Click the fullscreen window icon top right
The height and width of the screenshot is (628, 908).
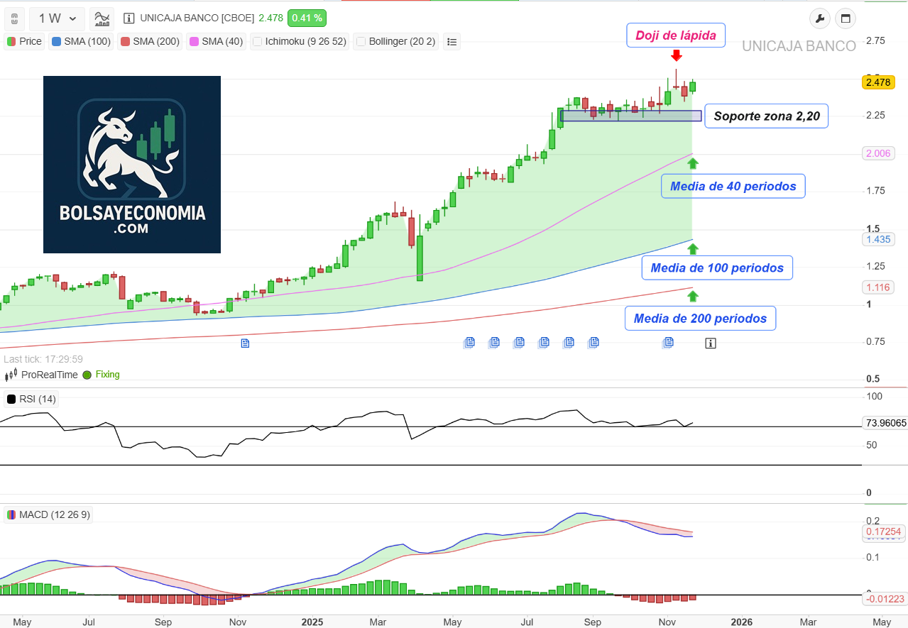[x=845, y=18]
